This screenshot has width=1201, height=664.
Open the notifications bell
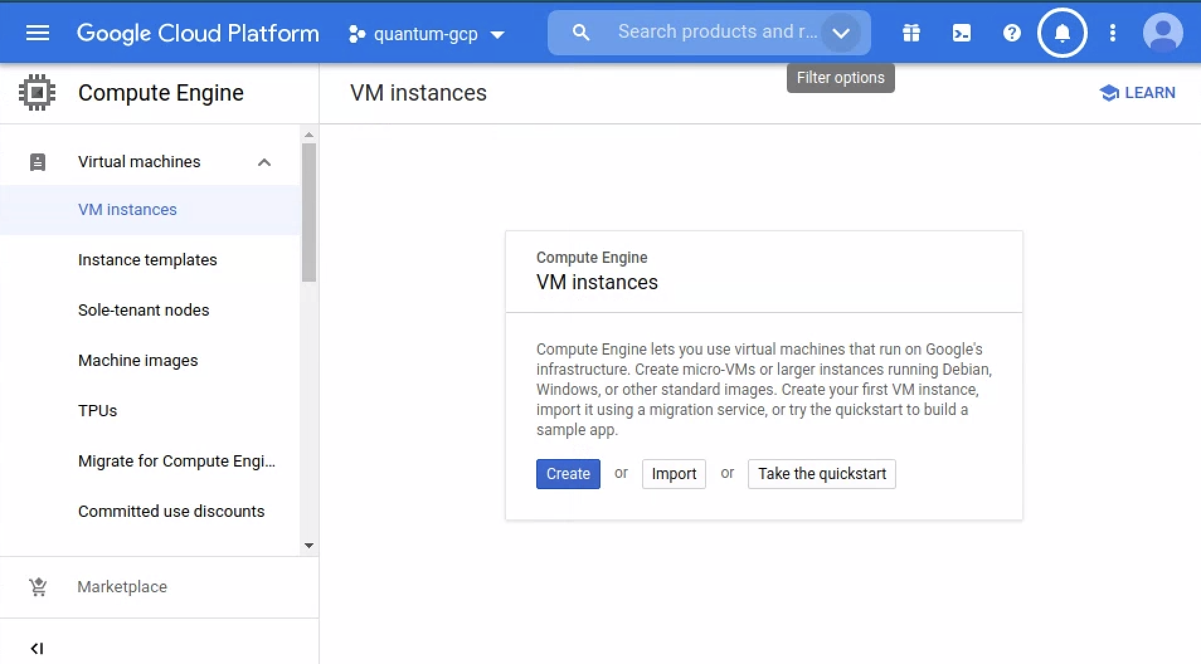pos(1062,33)
